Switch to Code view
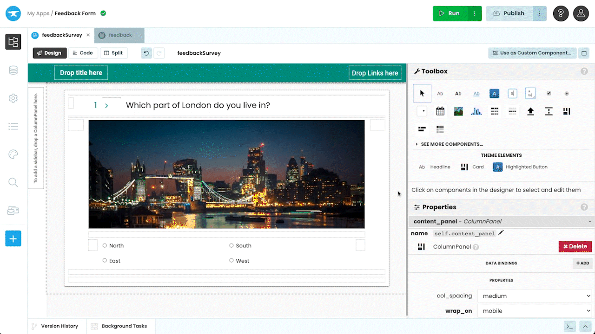 click(83, 53)
